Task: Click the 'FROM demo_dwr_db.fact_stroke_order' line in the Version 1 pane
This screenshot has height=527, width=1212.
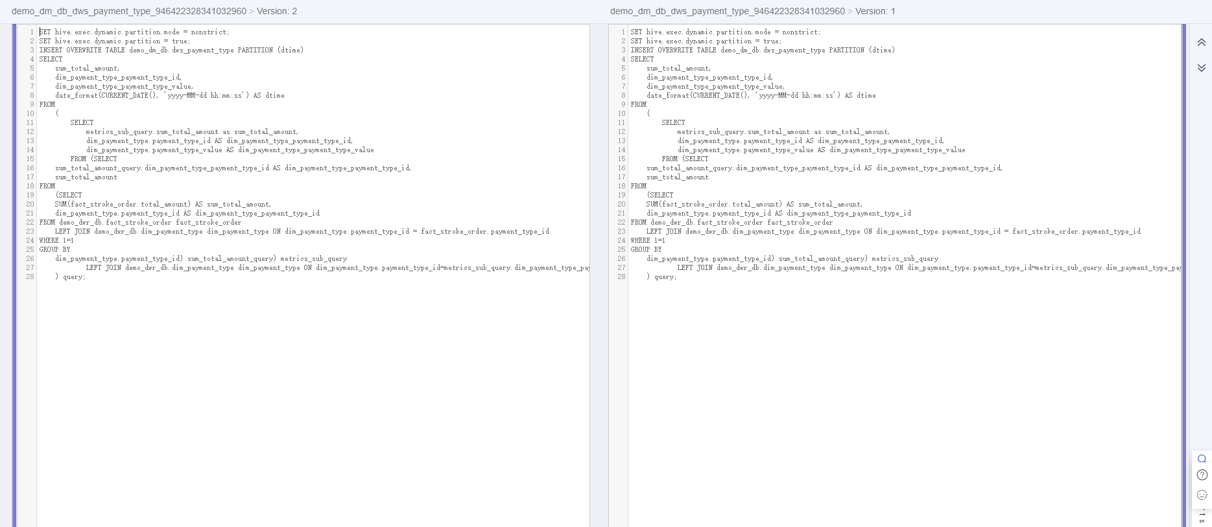Action: click(x=731, y=222)
